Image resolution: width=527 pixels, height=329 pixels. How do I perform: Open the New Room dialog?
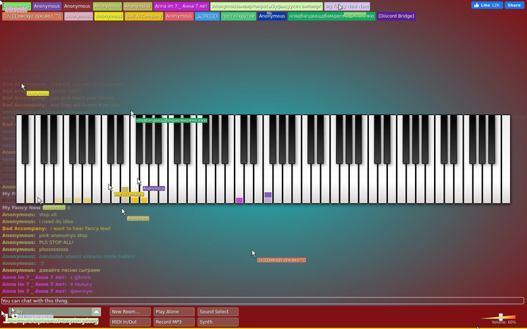[130, 312]
